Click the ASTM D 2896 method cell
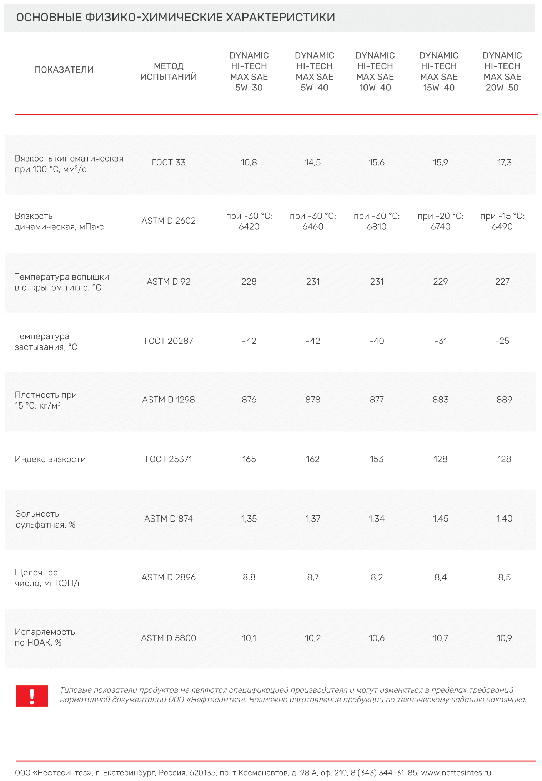Screen dimensions: 542x781 (x=169, y=577)
